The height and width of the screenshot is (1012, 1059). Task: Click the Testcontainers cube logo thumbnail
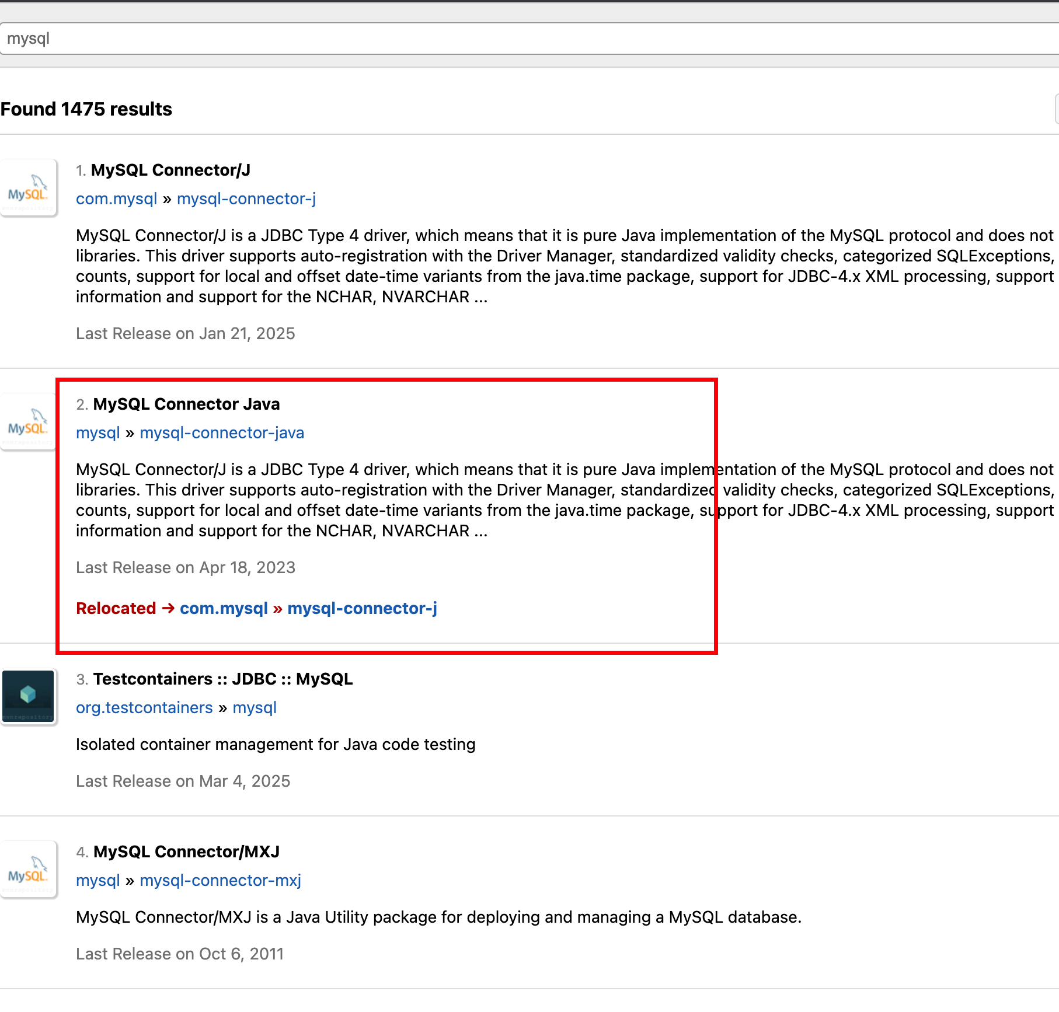(28, 696)
